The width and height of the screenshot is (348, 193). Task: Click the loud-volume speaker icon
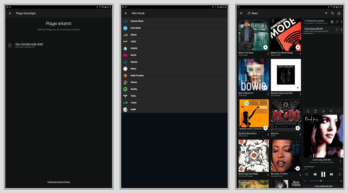[341, 181]
